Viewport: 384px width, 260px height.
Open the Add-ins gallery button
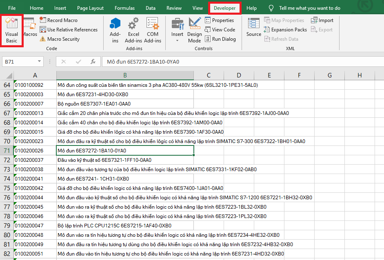coord(115,30)
